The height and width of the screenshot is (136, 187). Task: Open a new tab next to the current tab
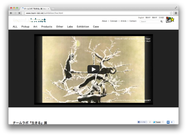pyautogui.click(x=53, y=9)
